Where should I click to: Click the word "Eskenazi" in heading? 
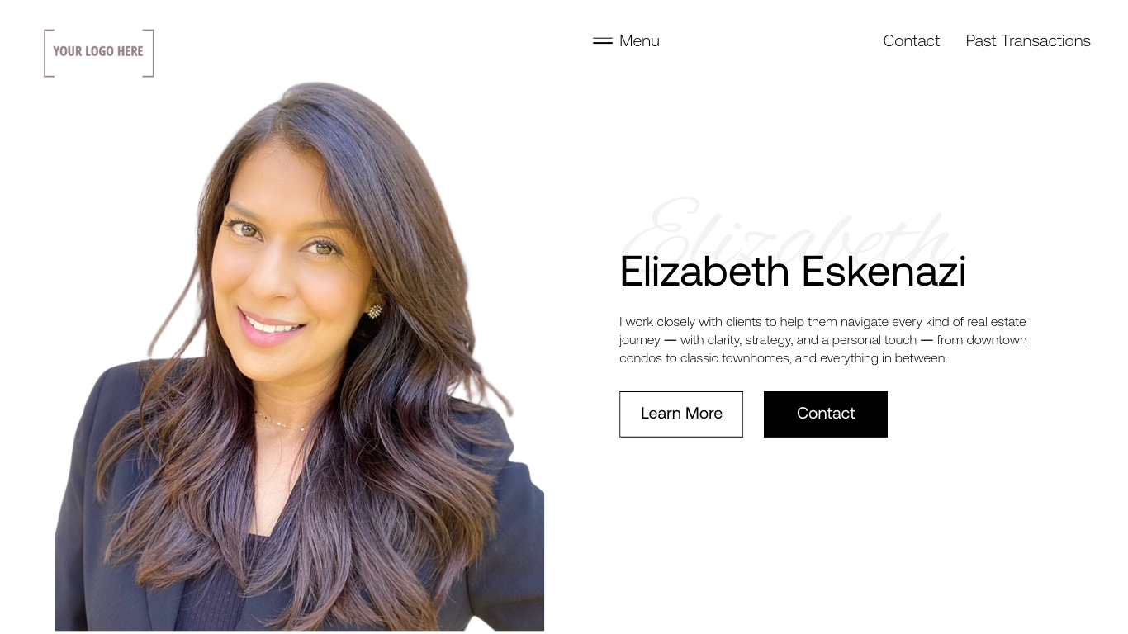884,271
